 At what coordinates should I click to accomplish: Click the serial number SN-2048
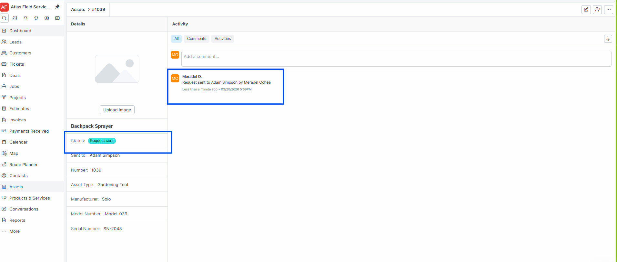click(x=113, y=229)
